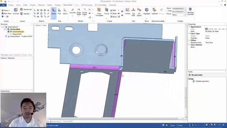Click the viewport horizontal scrollbar

click(113, 118)
